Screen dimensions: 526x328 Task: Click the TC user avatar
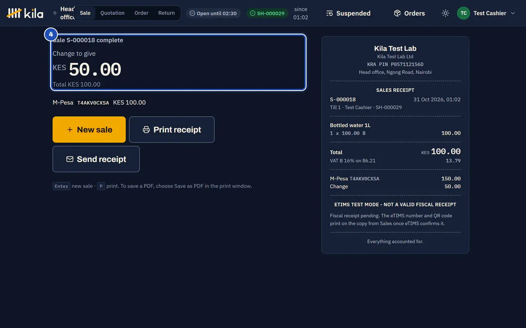click(x=464, y=13)
